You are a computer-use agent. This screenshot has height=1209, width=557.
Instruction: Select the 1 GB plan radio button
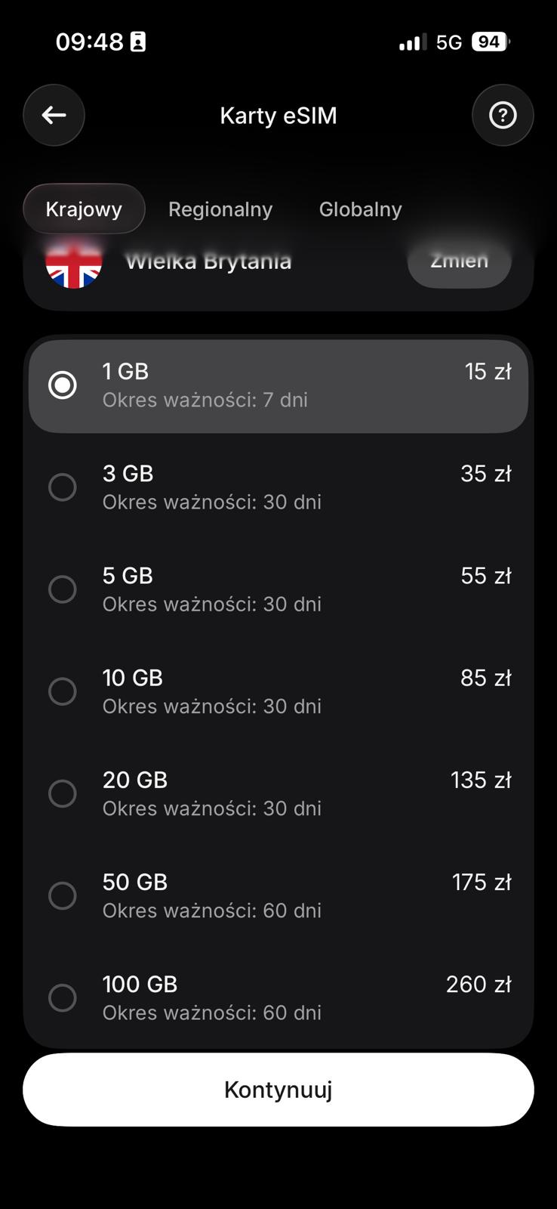pos(63,385)
